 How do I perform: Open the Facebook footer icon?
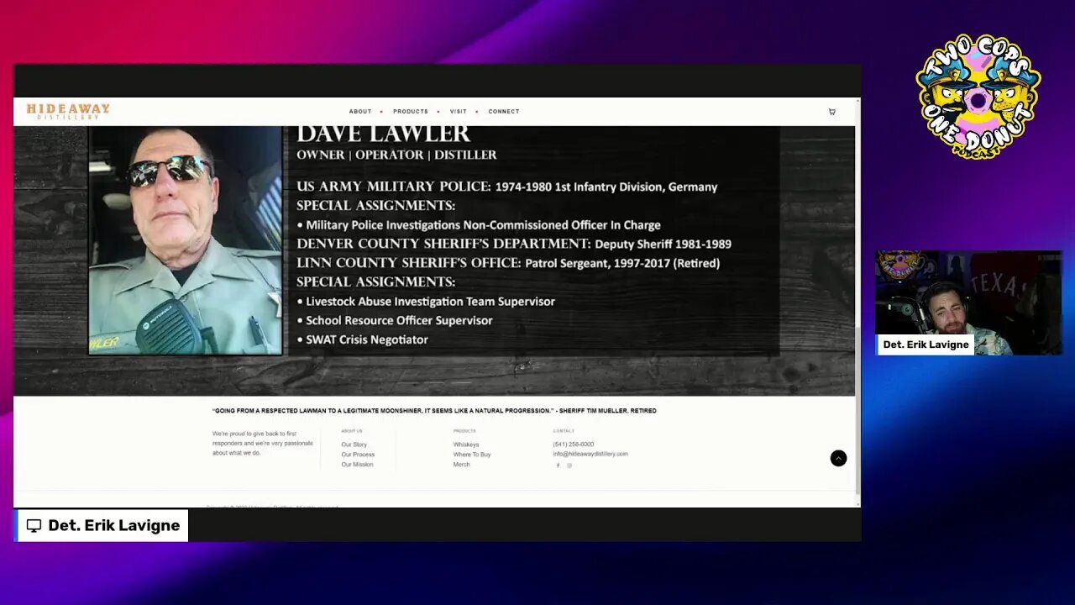click(558, 466)
